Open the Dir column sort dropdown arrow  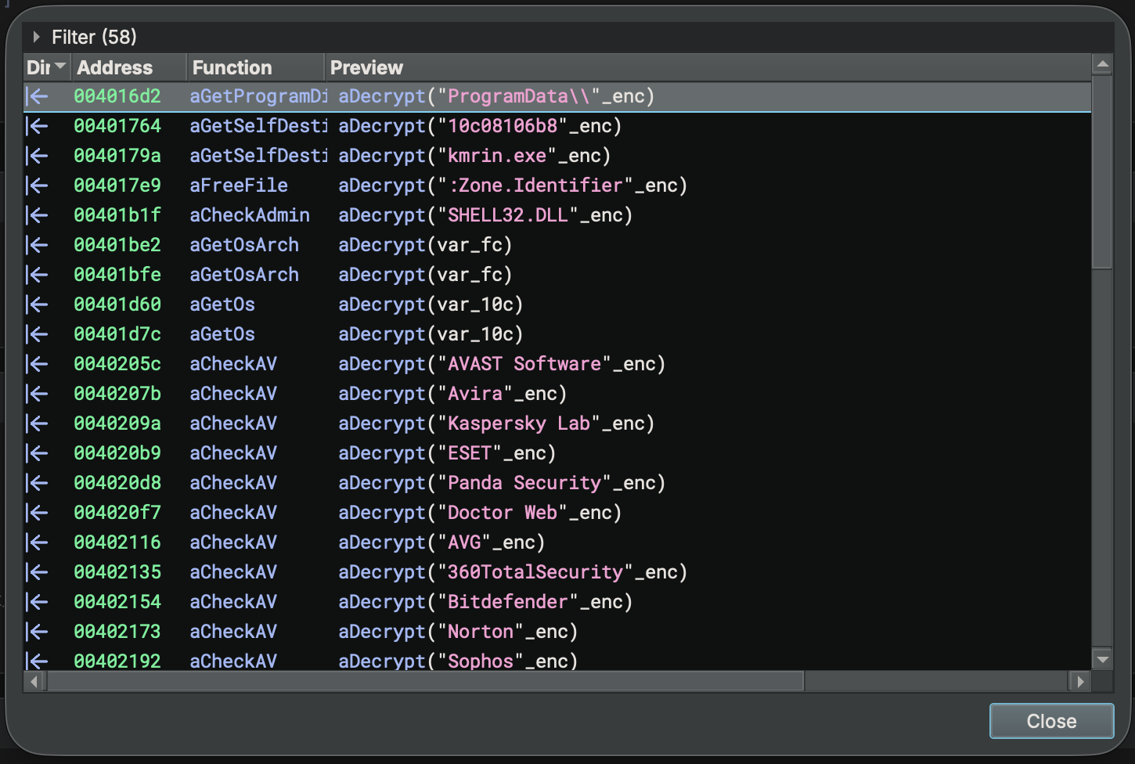(60, 67)
